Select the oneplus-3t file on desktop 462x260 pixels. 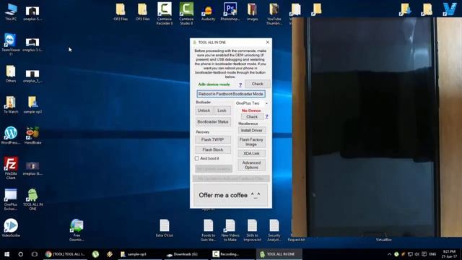pyautogui.click(x=32, y=168)
